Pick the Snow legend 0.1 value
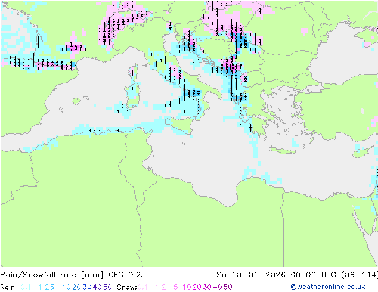 [142, 287]
